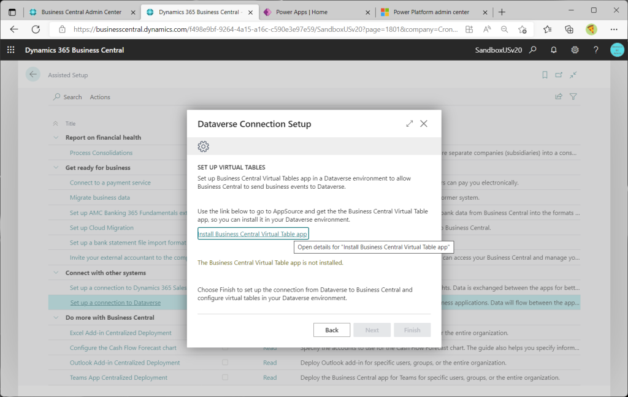Share the Assisted Setup list
The width and height of the screenshot is (628, 397).
(559, 96)
